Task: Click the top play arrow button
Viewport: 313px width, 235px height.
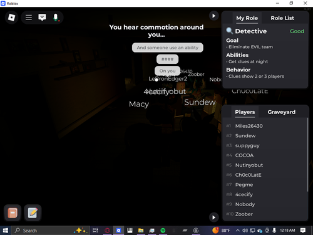Action: point(213,16)
